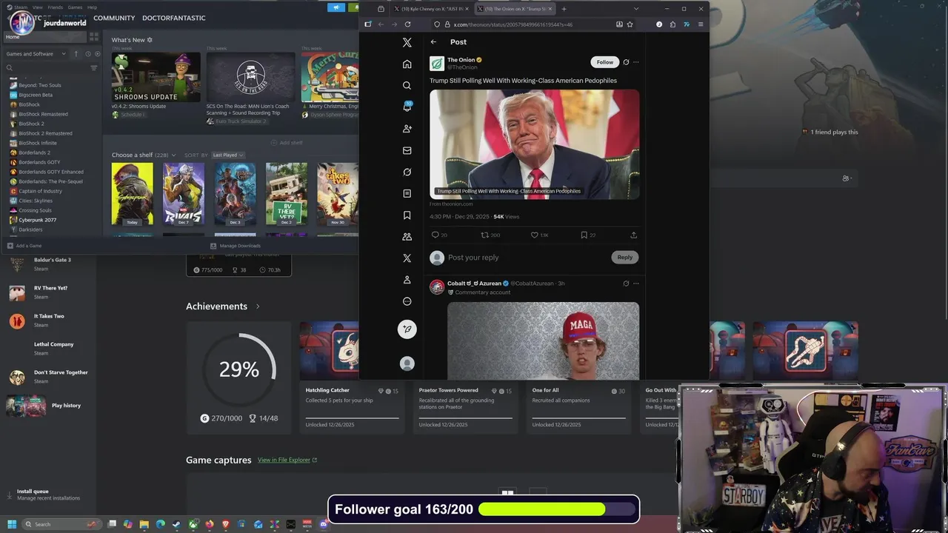Viewport: 948px width, 533px height.
Task: Click Steam library search field
Action: point(46,68)
